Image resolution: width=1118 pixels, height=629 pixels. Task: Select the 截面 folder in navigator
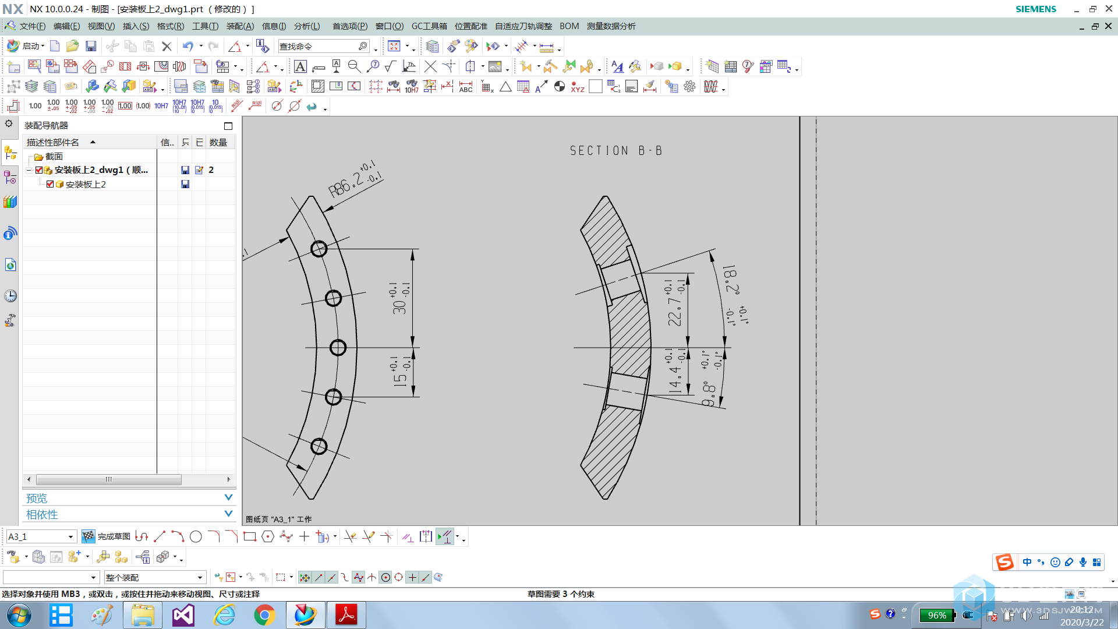(x=49, y=156)
